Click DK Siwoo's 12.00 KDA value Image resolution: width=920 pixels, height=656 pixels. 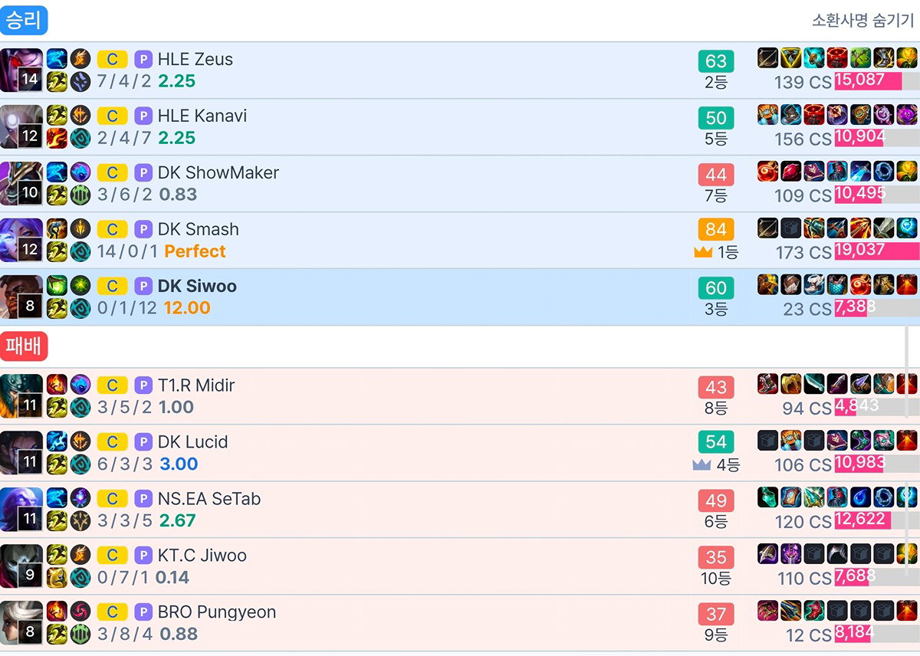[x=187, y=308]
